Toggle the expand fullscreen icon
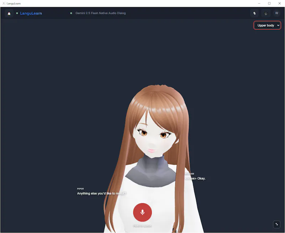This screenshot has width=285, height=233. coord(277,224)
